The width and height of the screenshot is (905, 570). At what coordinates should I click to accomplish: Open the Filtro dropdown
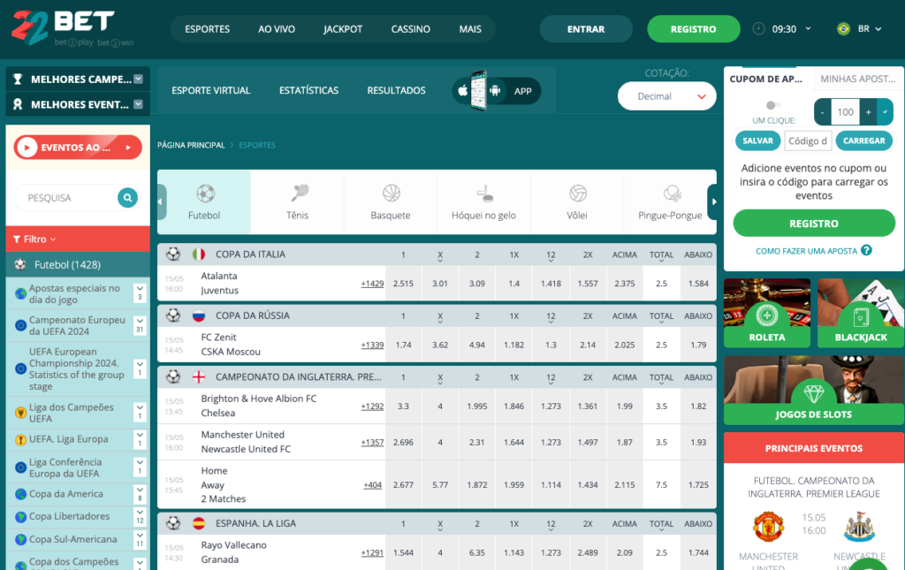(34, 239)
